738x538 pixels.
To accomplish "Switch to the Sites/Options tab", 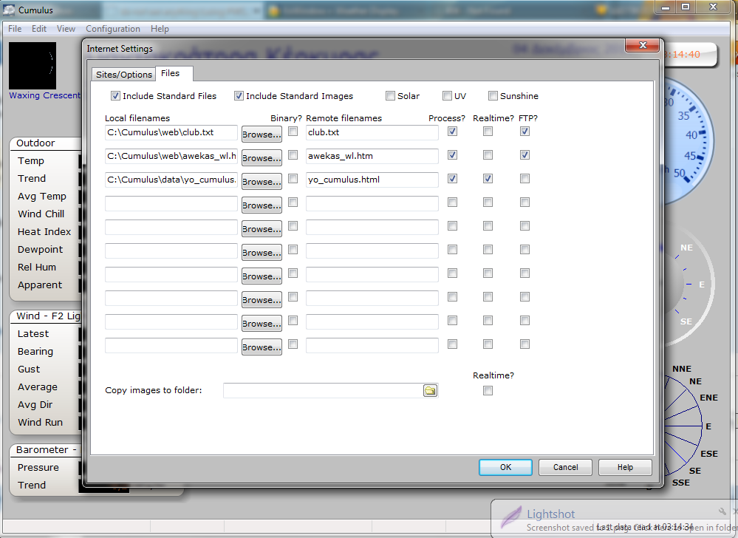I will 124,75.
